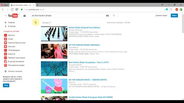Click the magnifier search button
Image resolution: width=184 pixels, height=103 pixels.
pyautogui.click(x=114, y=15)
